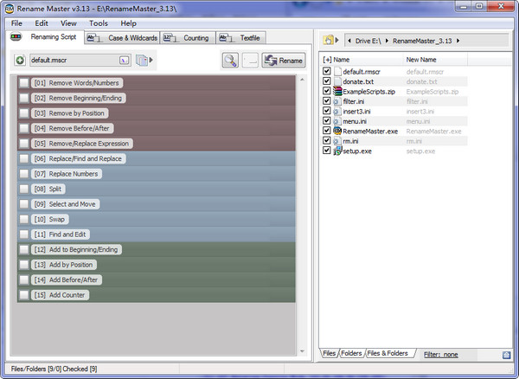Click the folder browse icon above file list

pos(328,41)
